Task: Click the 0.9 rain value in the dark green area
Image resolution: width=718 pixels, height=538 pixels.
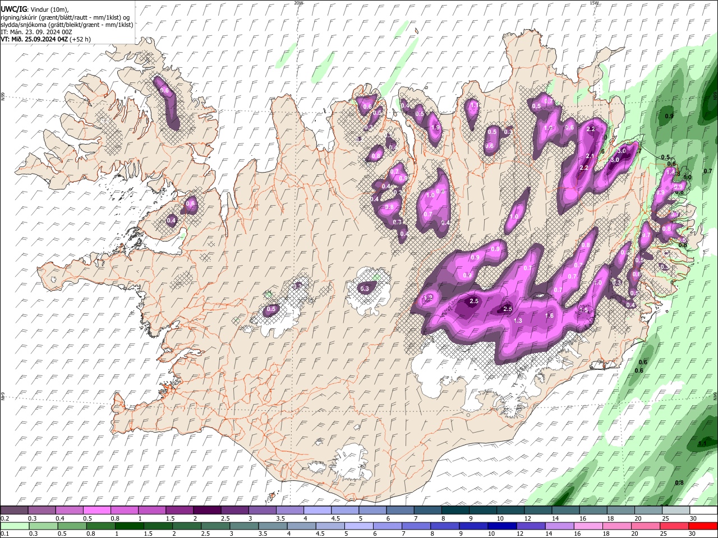Action: pos(669,116)
